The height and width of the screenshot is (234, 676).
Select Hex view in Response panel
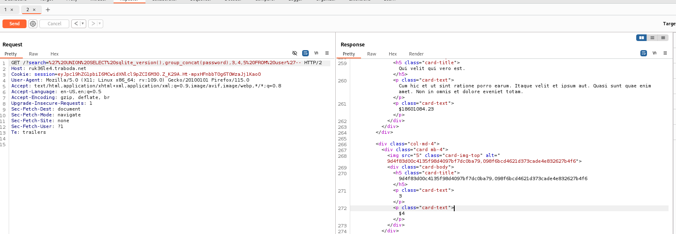coord(393,54)
